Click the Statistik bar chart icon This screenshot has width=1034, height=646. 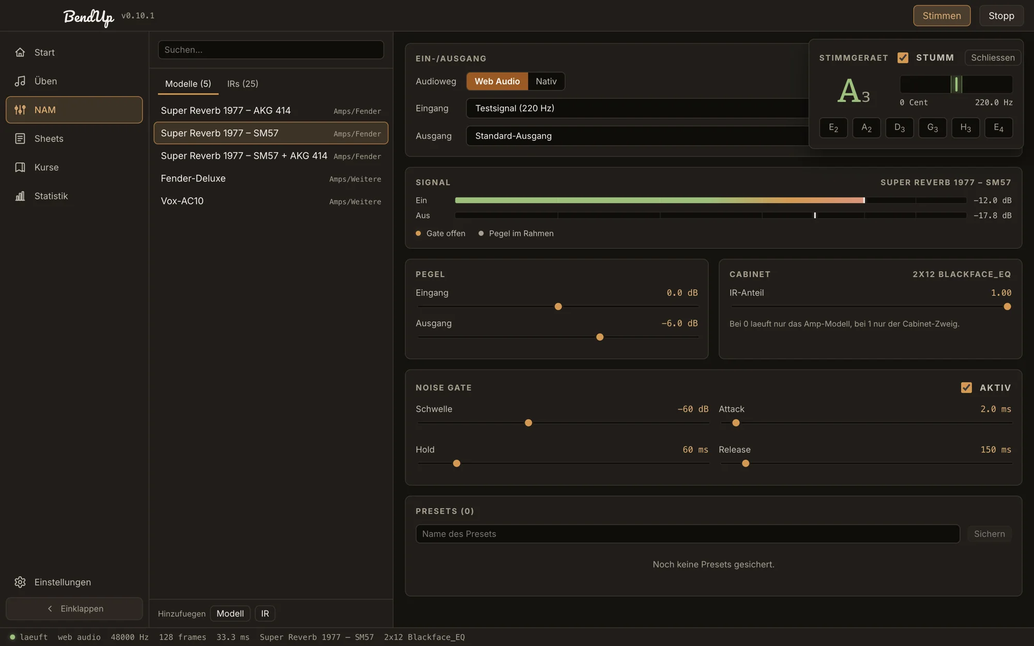click(x=20, y=196)
